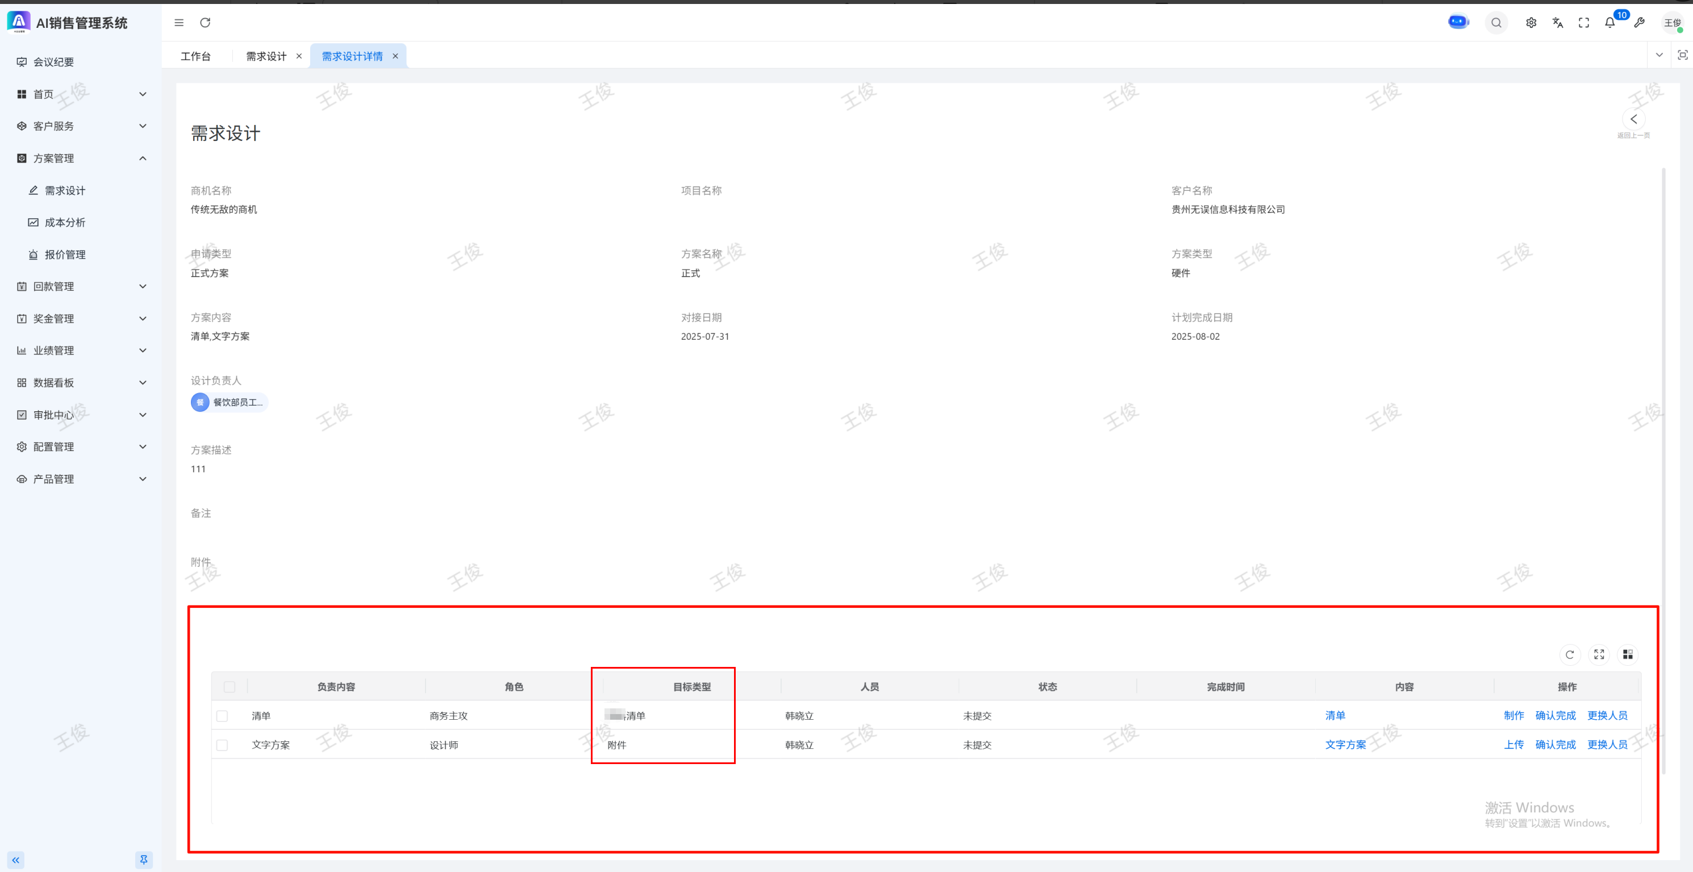1693x872 pixels.
Task: Refresh the page using reload icon
Action: (205, 23)
